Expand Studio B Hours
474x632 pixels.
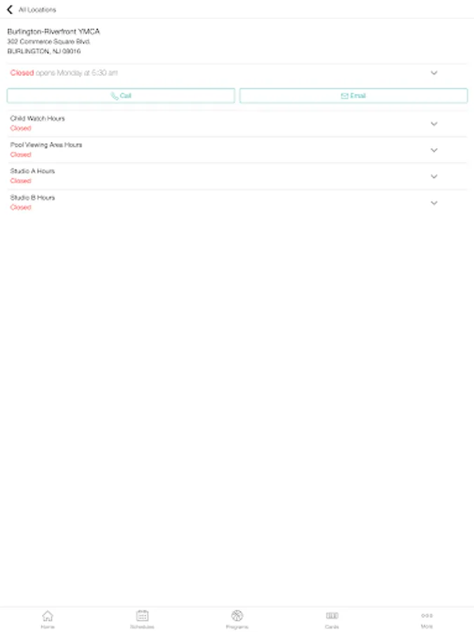(x=434, y=203)
